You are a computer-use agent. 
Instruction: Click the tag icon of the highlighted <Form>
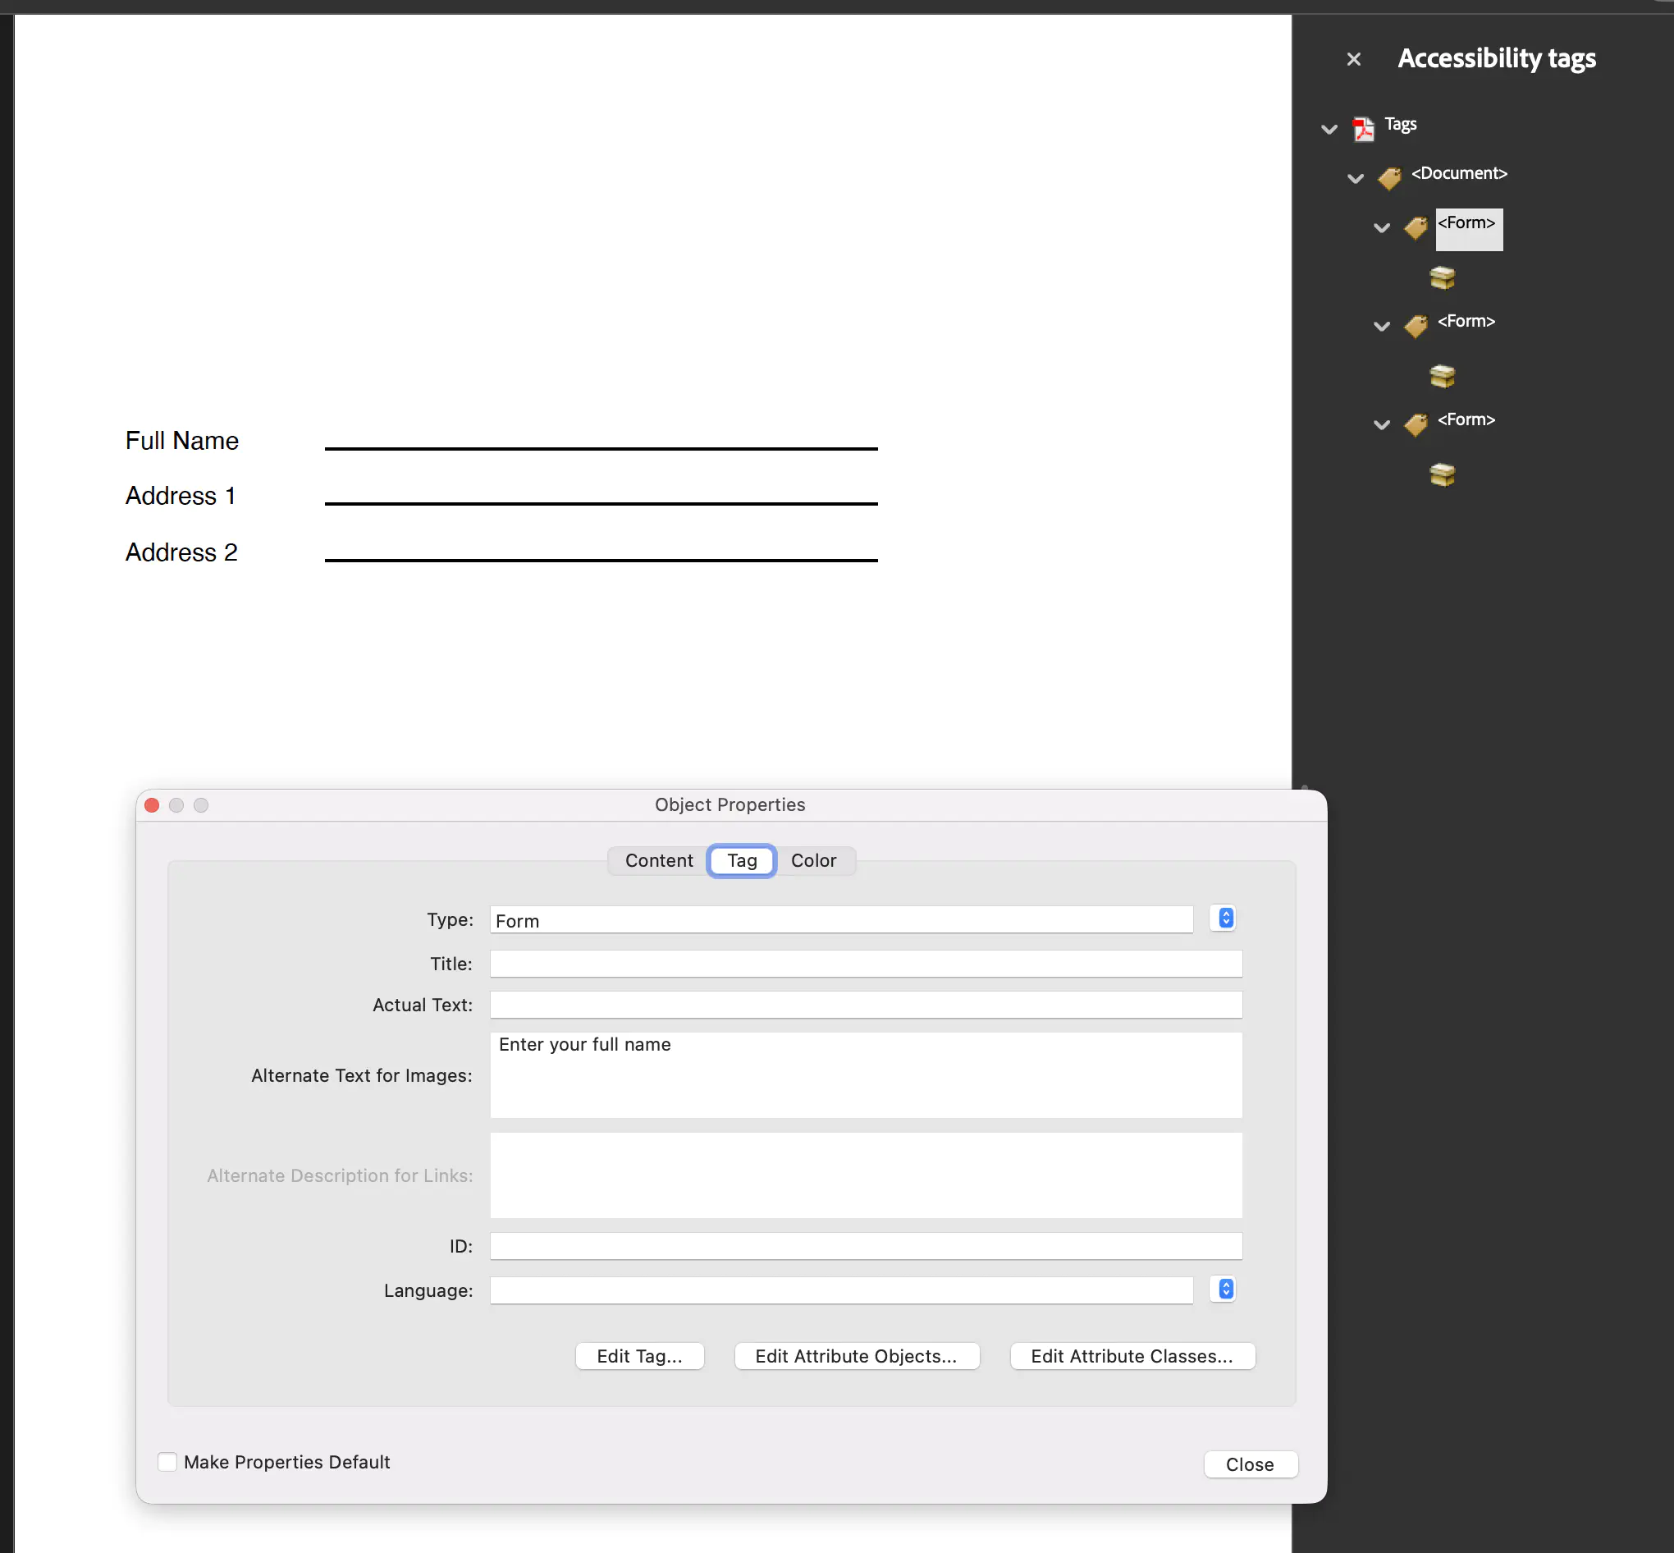pos(1417,227)
